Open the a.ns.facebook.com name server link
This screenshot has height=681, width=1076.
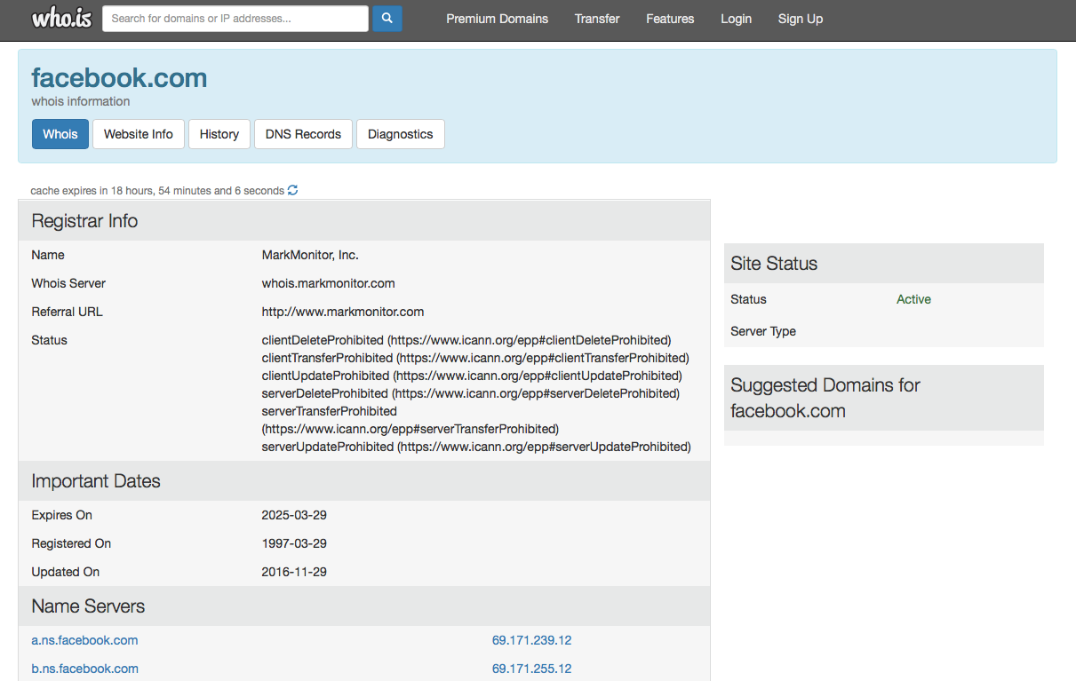point(84,640)
